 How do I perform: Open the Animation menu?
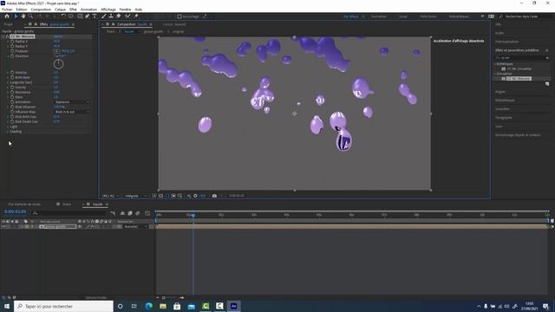tap(88, 10)
